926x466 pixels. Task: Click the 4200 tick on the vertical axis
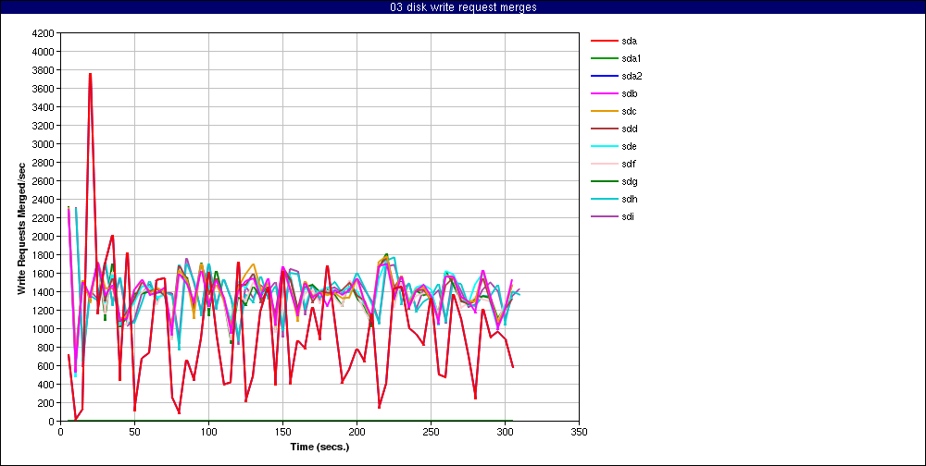click(x=44, y=33)
